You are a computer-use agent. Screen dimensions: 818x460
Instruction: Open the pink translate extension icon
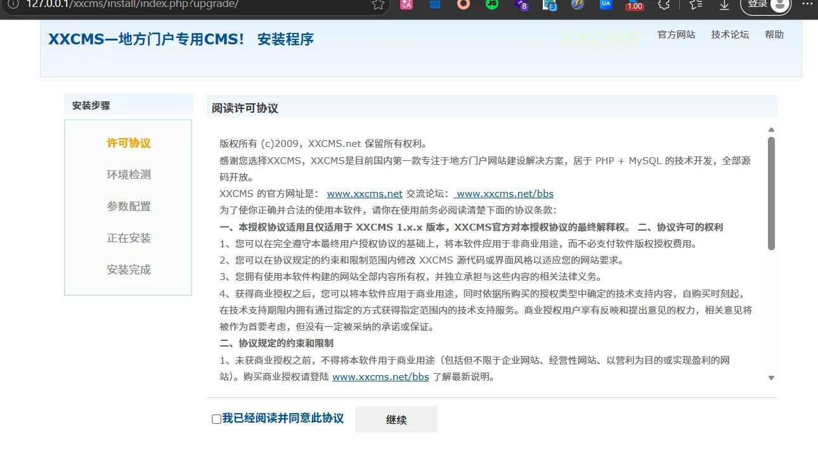406,4
